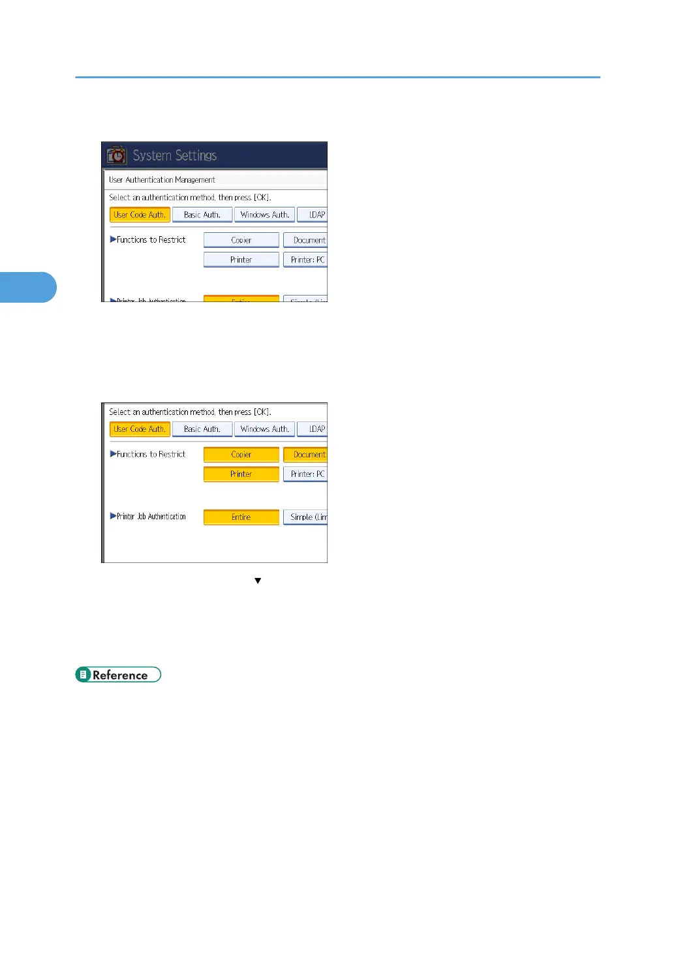Screen dimensions: 676x959
Task: Select Entire for Printer Job Authentication
Action: tap(241, 517)
